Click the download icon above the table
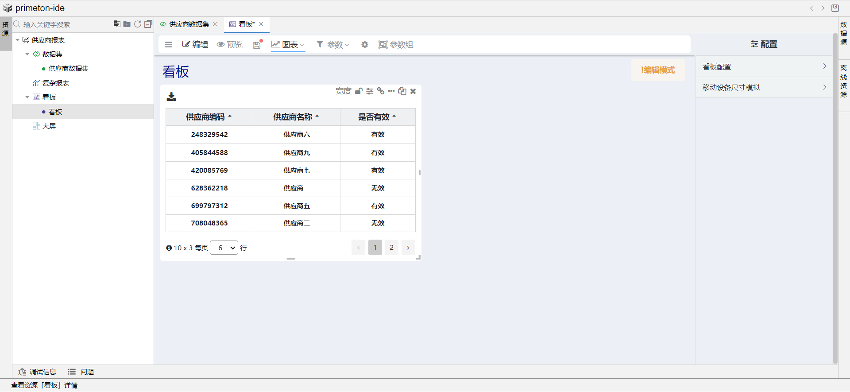850x392 pixels. 171,97
